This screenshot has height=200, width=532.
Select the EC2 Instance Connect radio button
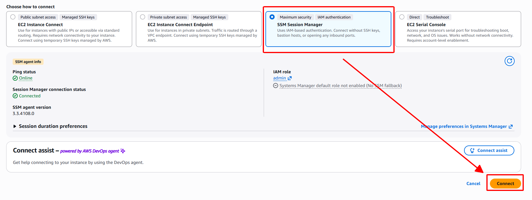coord(13,17)
